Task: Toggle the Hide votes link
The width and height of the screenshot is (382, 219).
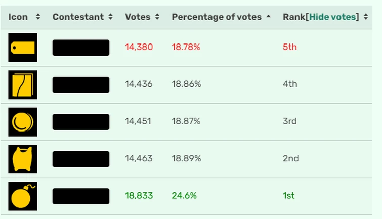Action: (333, 17)
